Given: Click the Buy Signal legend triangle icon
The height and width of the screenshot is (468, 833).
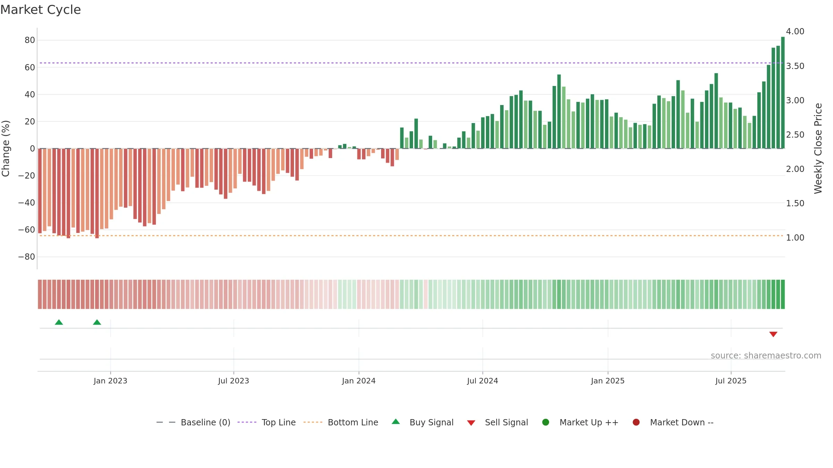Looking at the screenshot, I should pyautogui.click(x=396, y=422).
